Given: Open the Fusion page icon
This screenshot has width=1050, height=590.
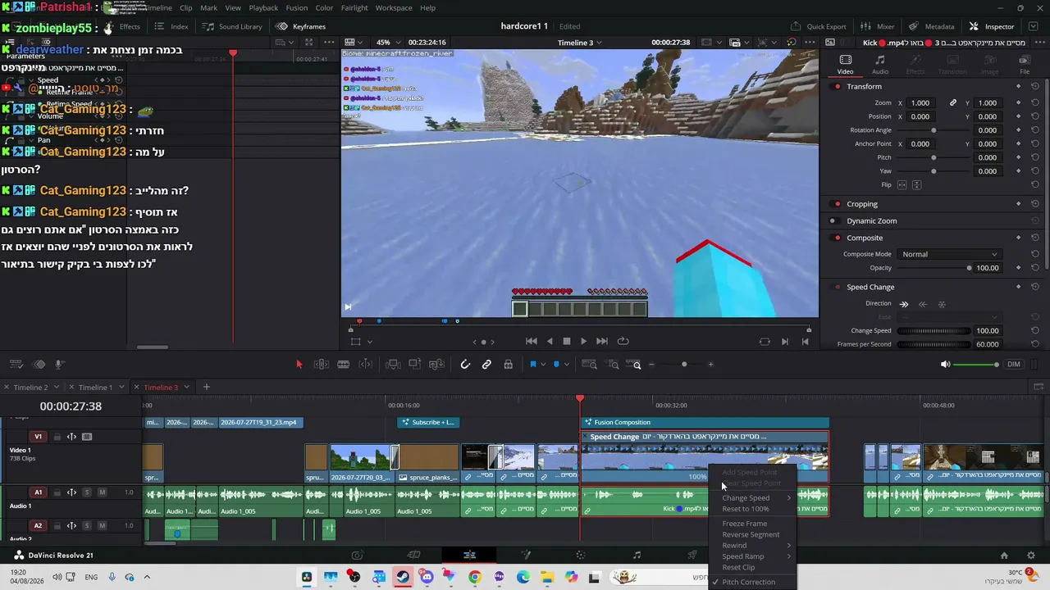Looking at the screenshot, I should (525, 555).
